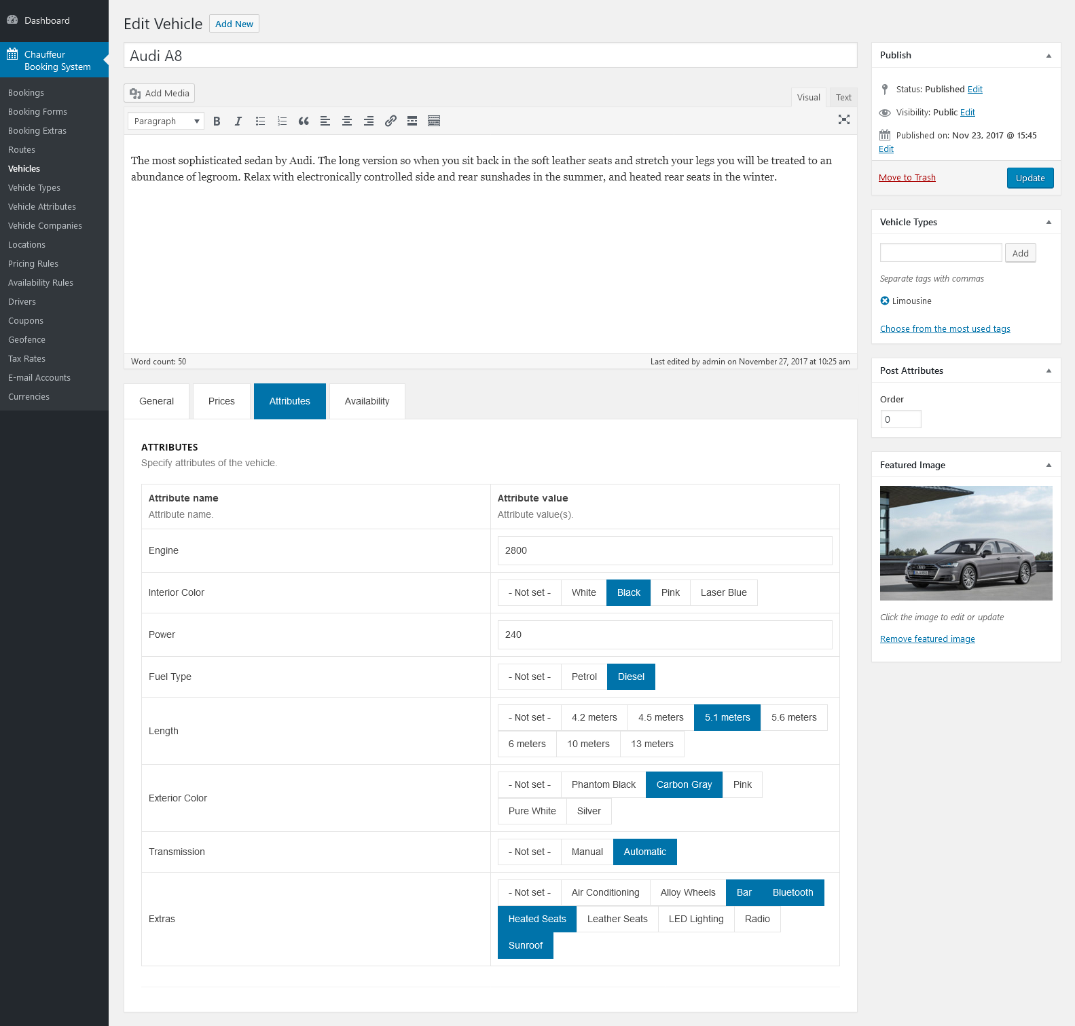Insert a bulleted list
This screenshot has width=1075, height=1026.
[x=260, y=121]
